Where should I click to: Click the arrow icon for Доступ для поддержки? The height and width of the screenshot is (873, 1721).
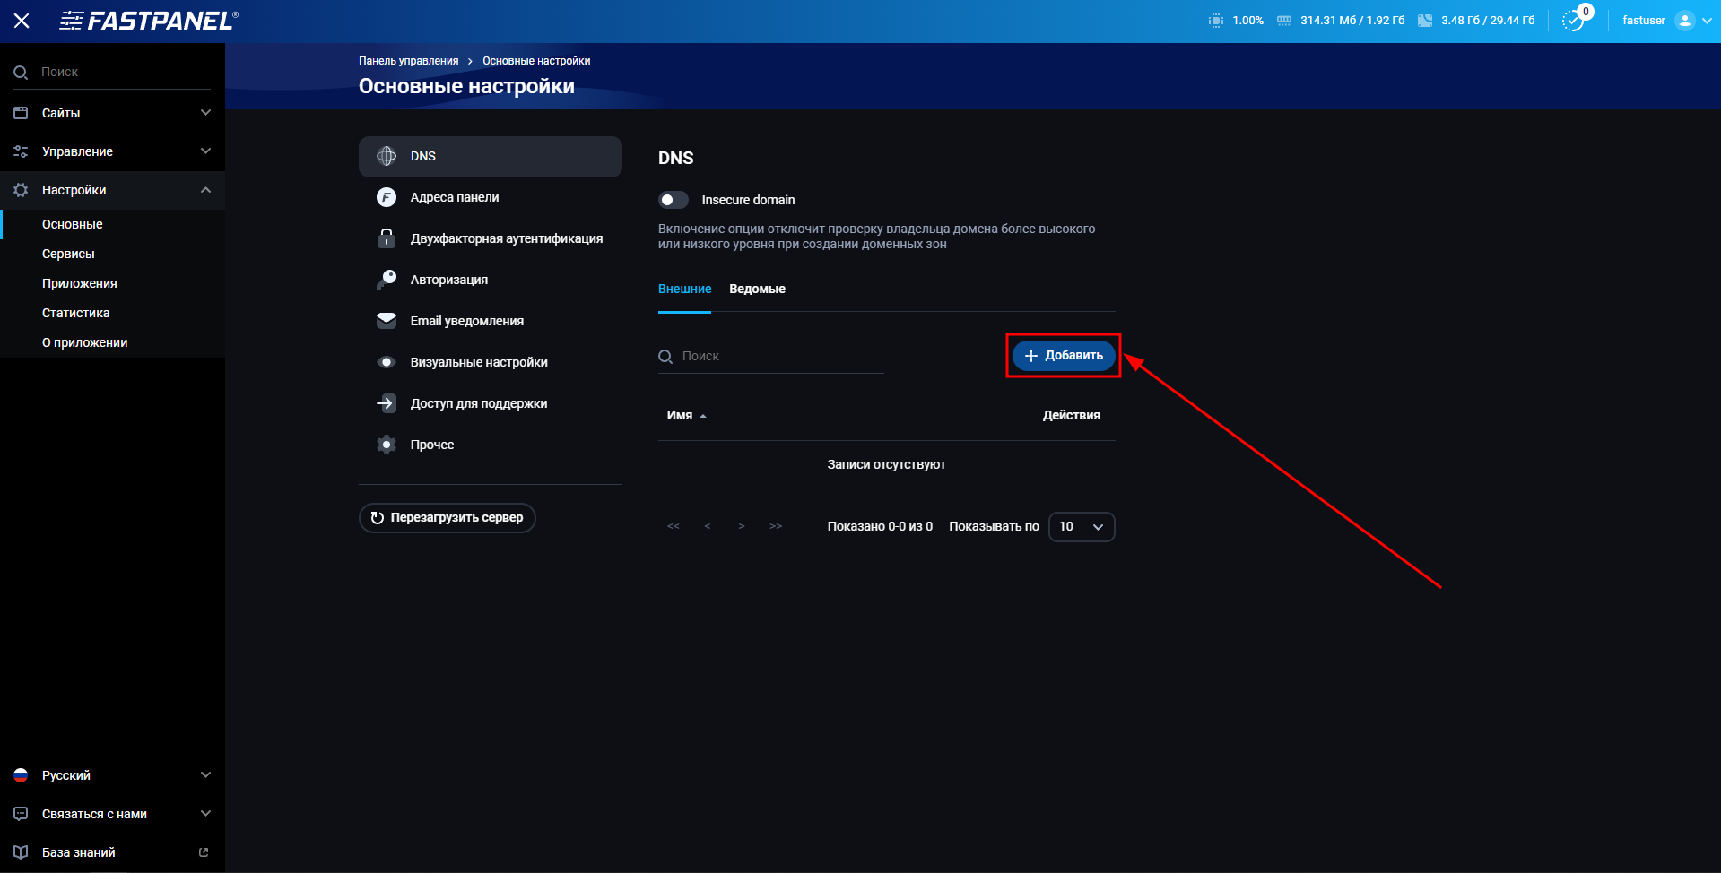click(x=387, y=402)
